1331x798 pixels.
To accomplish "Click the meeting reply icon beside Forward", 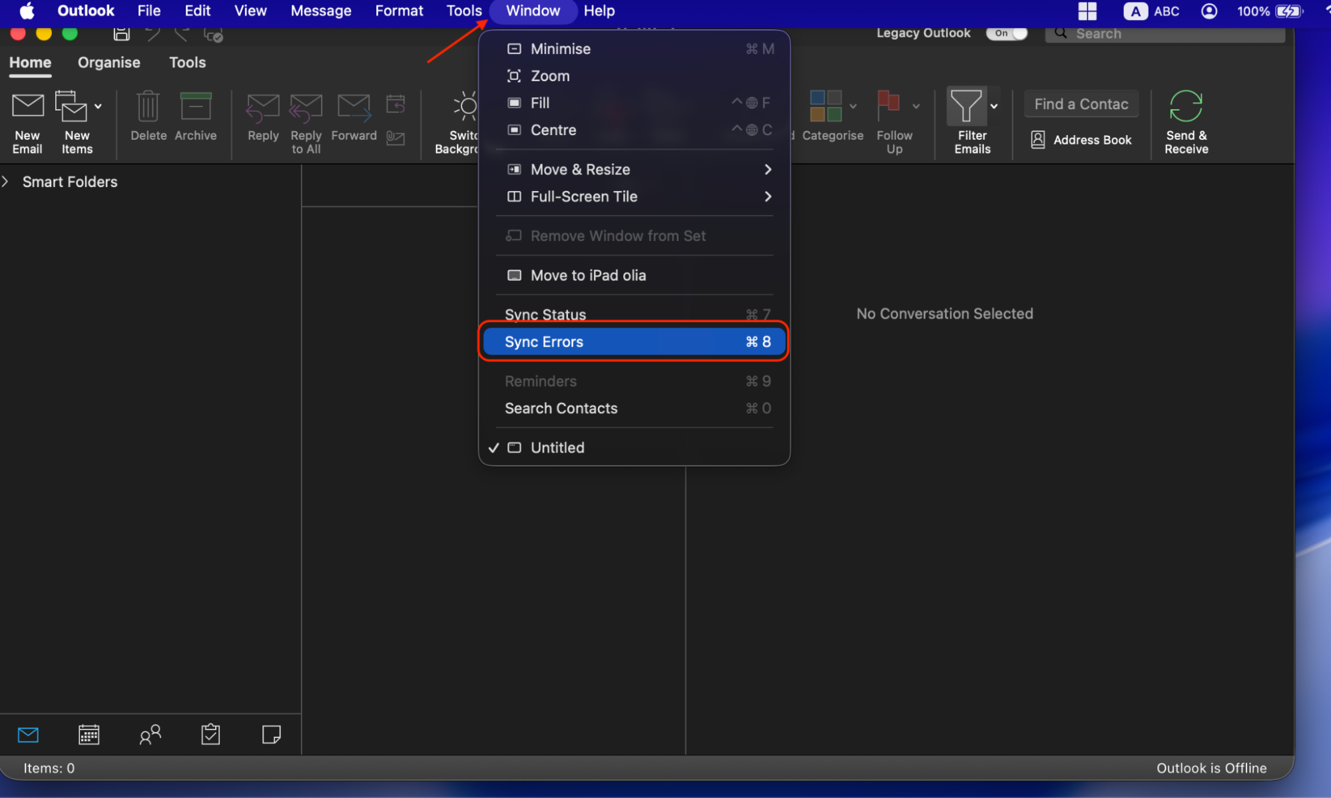I will 396,104.
